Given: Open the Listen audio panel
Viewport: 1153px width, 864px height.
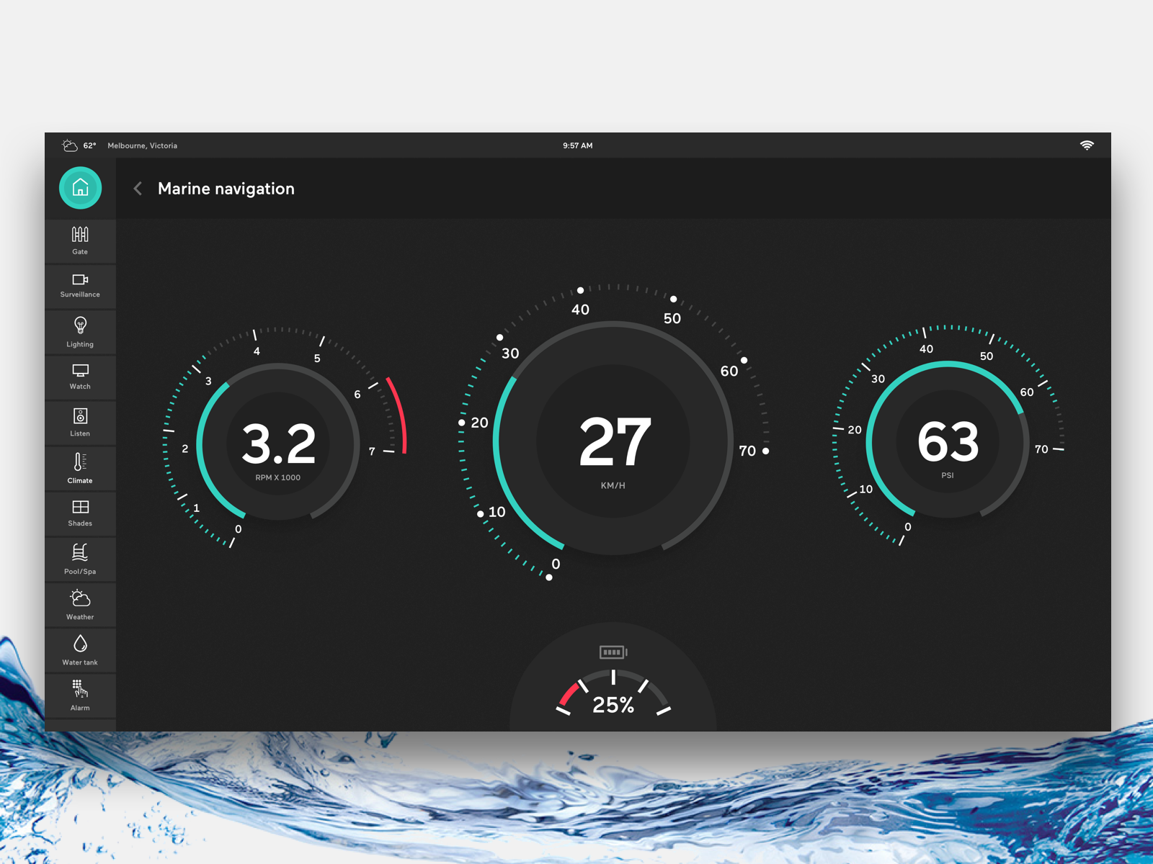Looking at the screenshot, I should [x=80, y=423].
